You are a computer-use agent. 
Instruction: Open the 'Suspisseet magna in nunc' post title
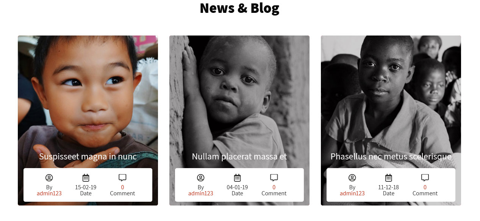pyautogui.click(x=88, y=156)
